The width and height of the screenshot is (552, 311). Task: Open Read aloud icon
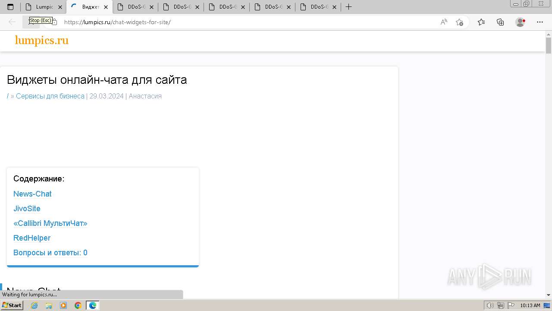(x=444, y=22)
